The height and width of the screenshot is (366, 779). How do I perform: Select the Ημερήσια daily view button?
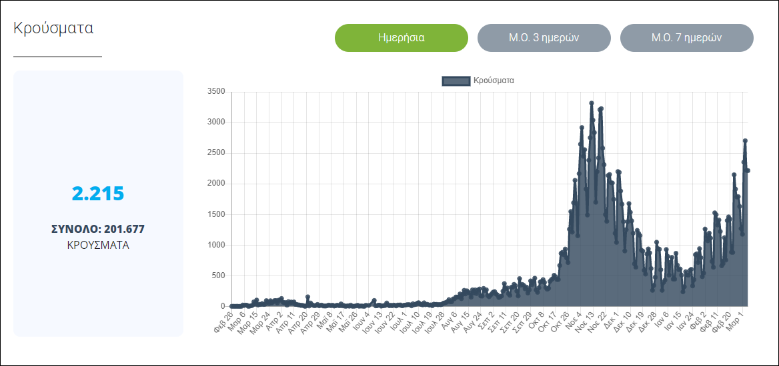[x=401, y=38]
